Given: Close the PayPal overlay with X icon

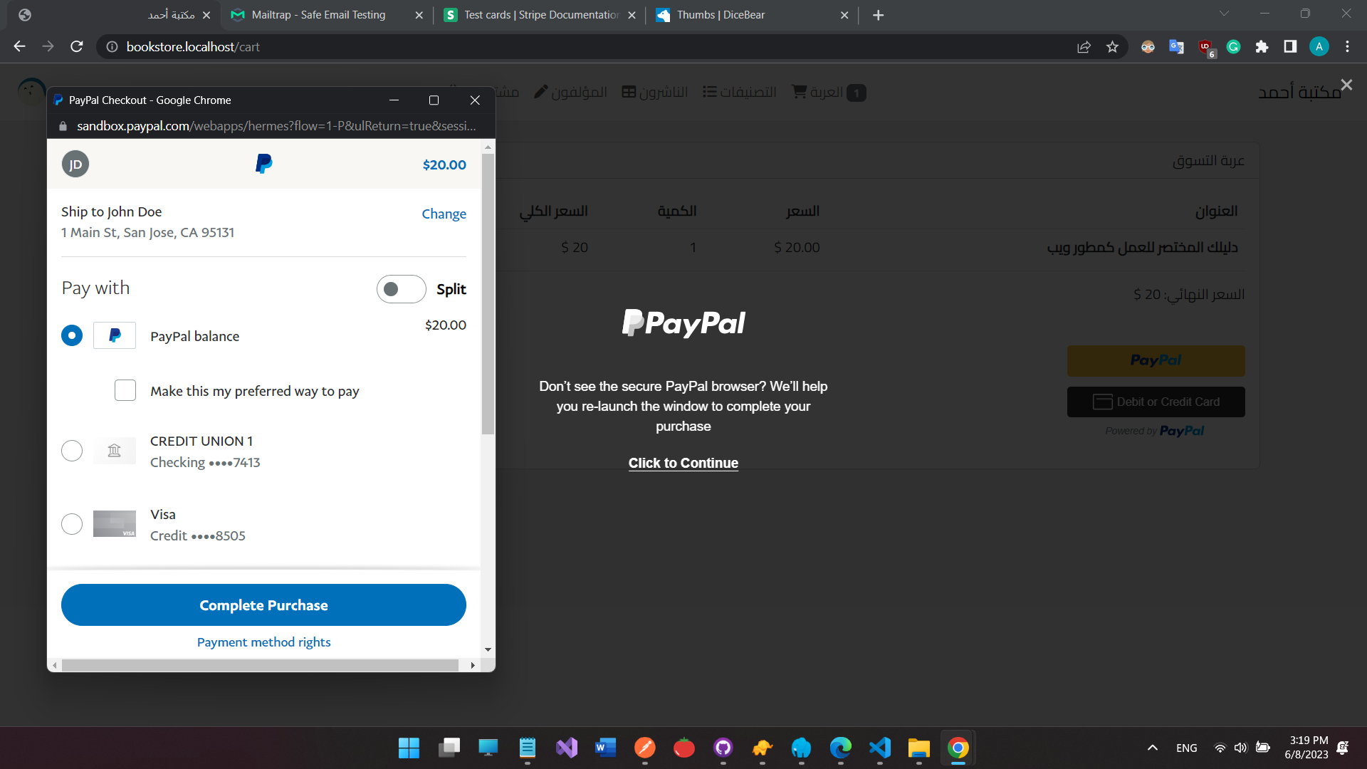Looking at the screenshot, I should tap(1346, 85).
